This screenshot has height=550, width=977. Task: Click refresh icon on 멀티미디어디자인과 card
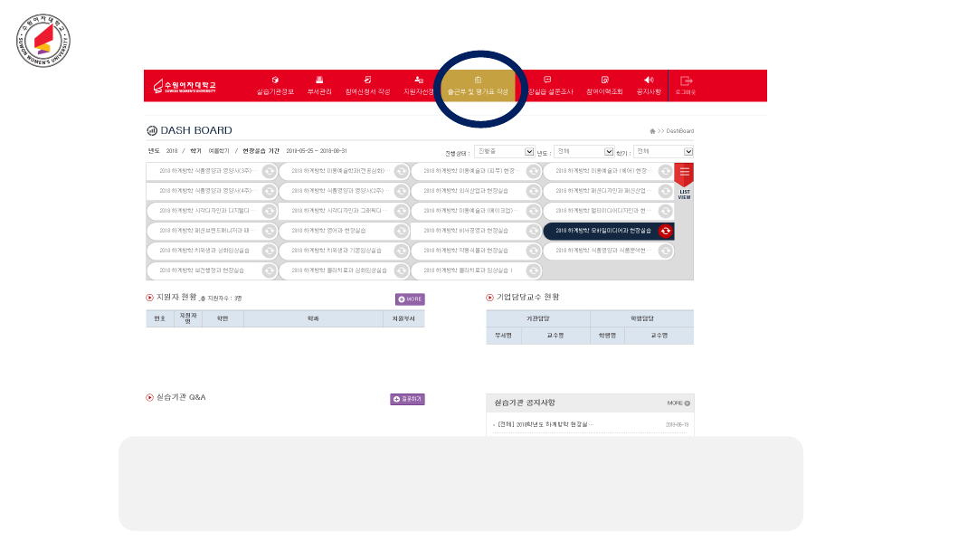pyautogui.click(x=666, y=211)
